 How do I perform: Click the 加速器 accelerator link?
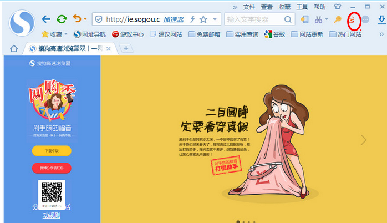coord(174,19)
